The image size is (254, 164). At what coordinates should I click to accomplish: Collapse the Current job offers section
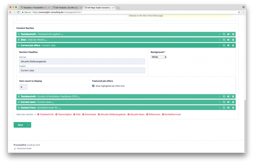pos(219,45)
